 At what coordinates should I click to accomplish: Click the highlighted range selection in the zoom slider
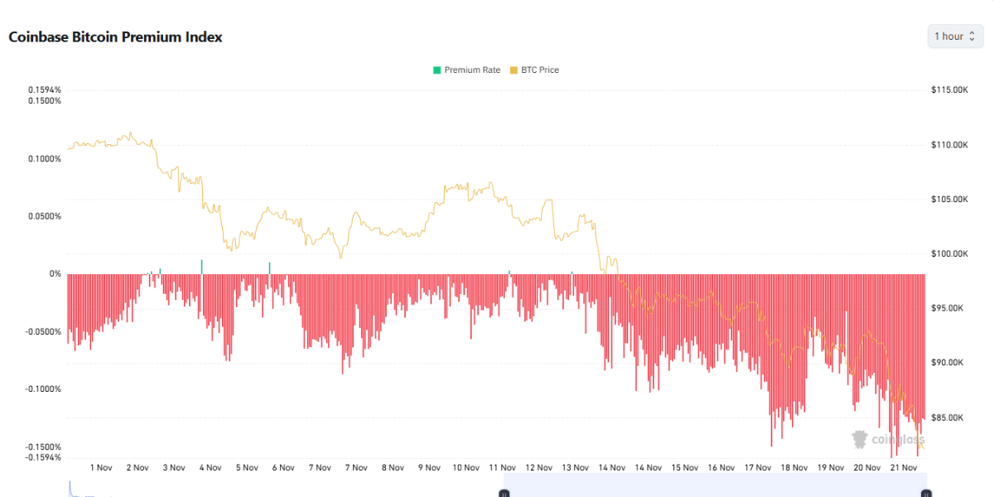715,485
